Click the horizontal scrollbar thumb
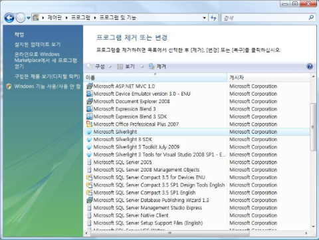Screen dimensions: 319x240 (170, 233)
